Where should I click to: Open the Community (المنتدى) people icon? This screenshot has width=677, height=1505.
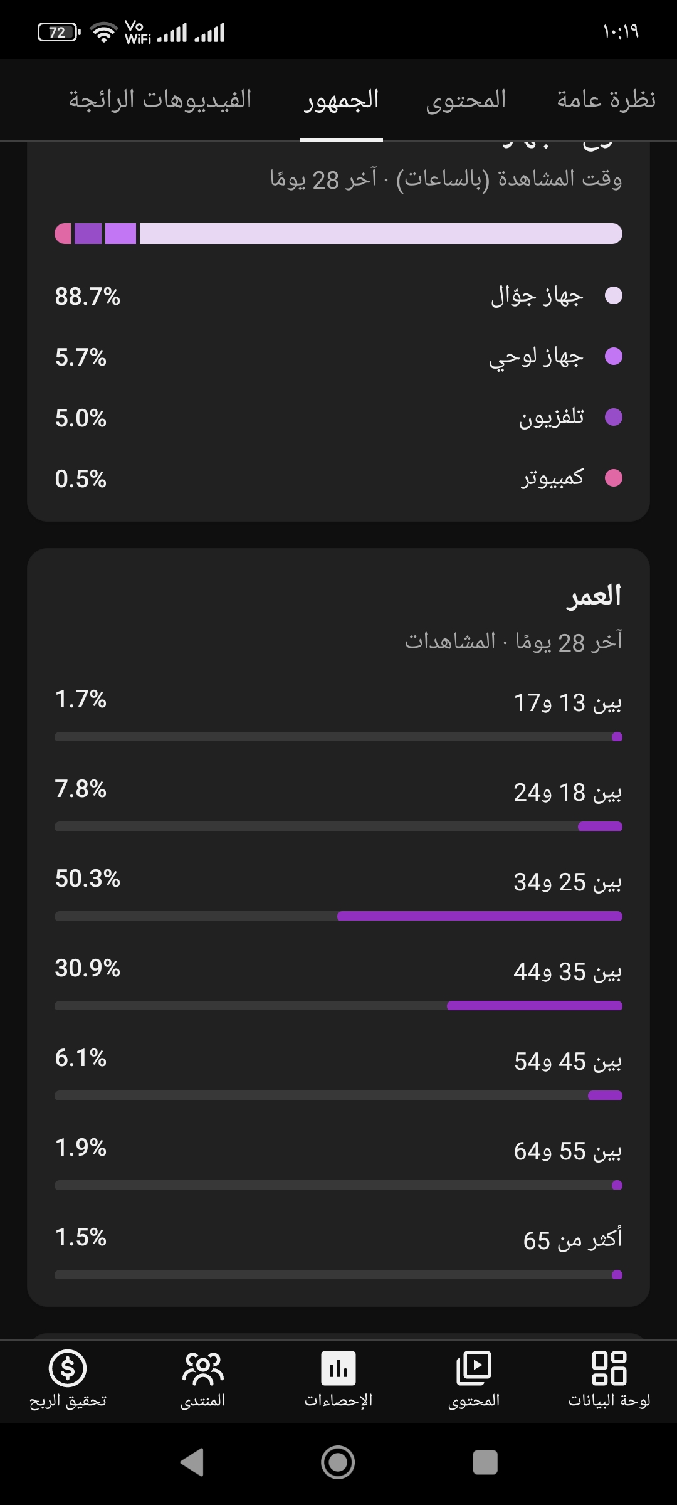(x=203, y=1368)
